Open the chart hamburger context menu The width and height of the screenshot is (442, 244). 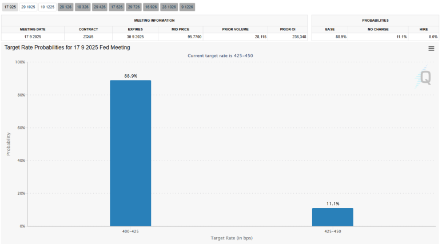point(431,49)
